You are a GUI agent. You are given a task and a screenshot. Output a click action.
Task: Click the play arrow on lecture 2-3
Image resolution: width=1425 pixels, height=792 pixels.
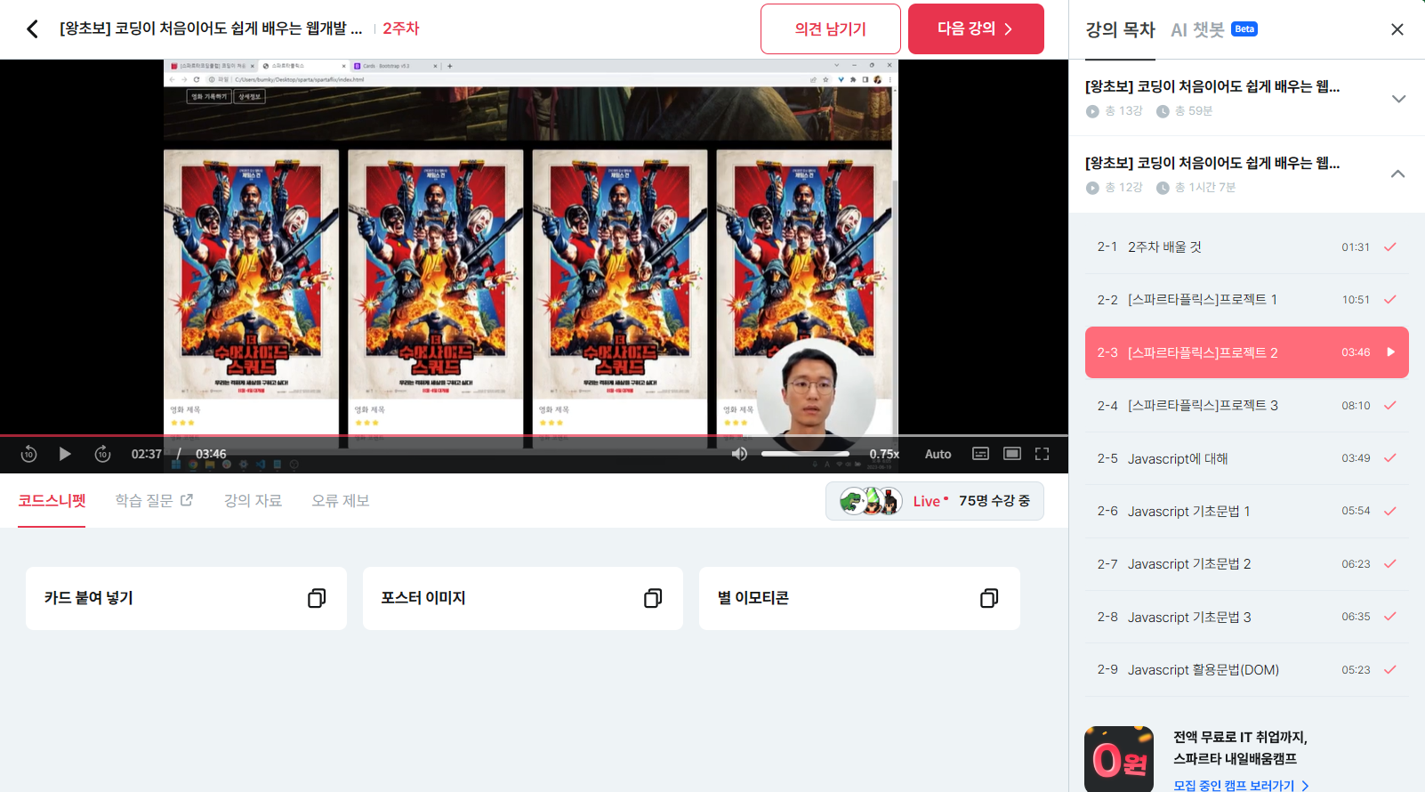pos(1390,352)
